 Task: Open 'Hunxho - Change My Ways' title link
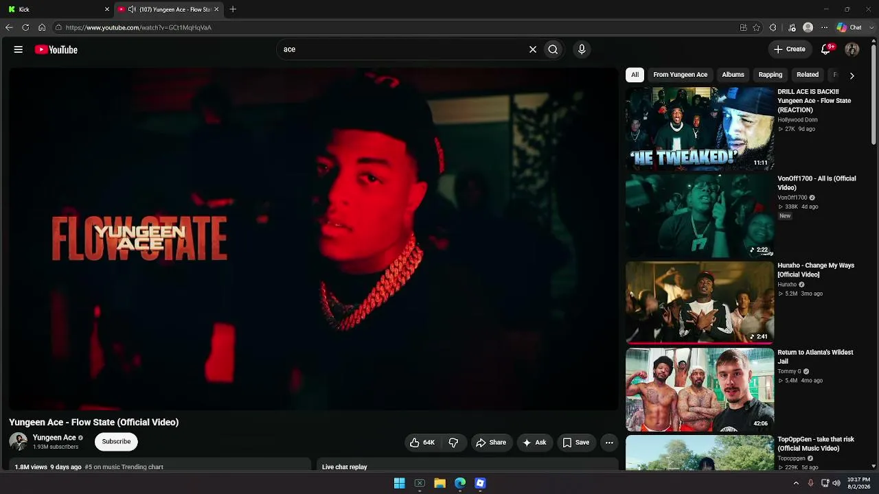816,270
